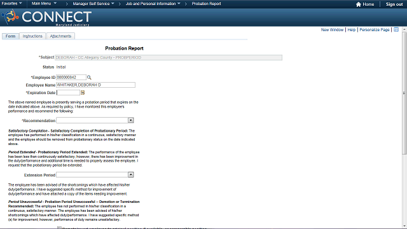This screenshot has height=229, width=407.
Task: Click the Home house icon
Action: pyautogui.click(x=359, y=4)
